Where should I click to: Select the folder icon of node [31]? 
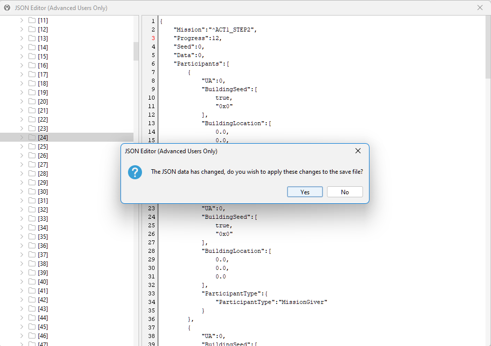pos(32,201)
